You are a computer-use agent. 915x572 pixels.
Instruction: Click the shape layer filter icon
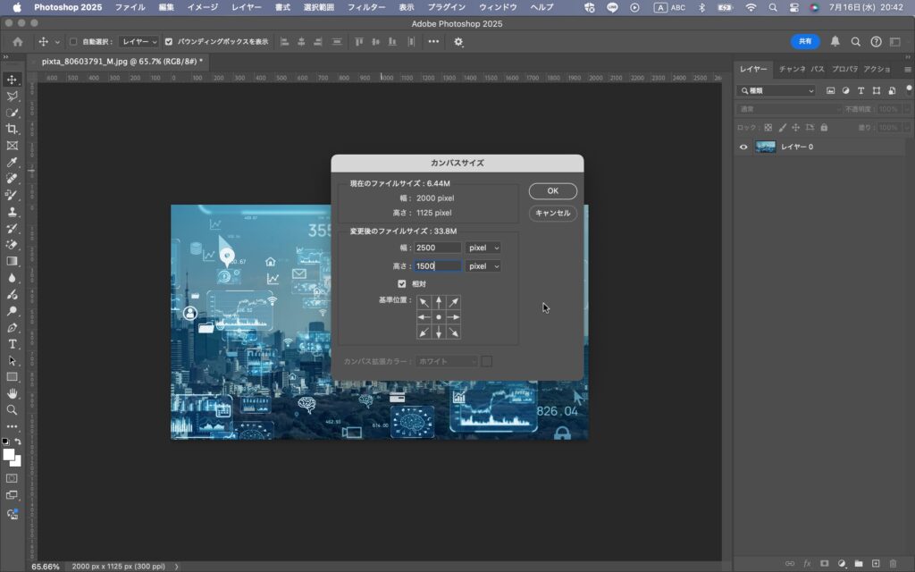click(x=877, y=90)
